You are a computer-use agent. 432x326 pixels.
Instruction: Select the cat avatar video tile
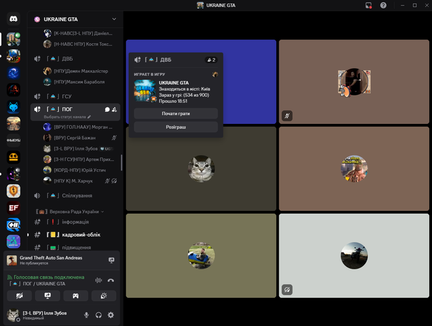coord(201,168)
